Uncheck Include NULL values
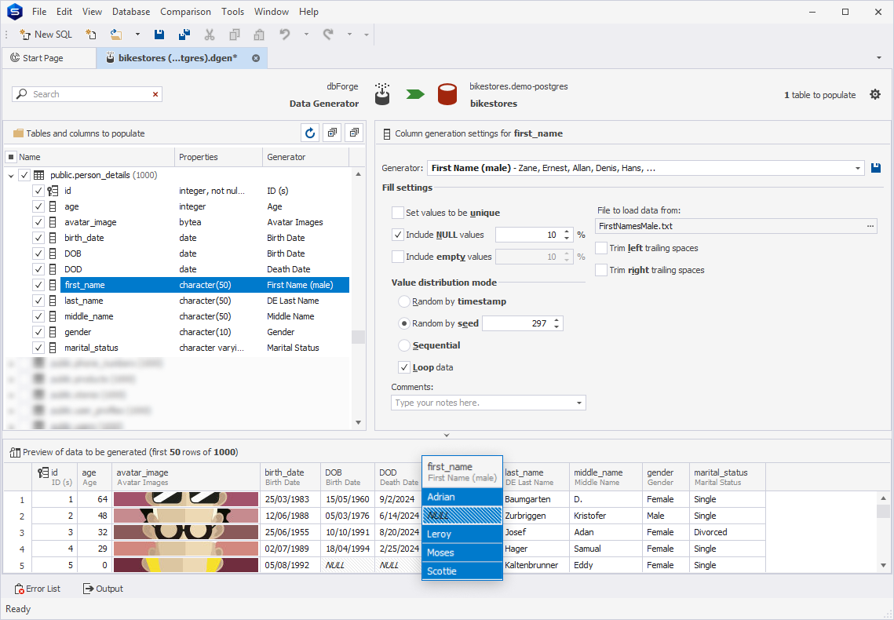This screenshot has height=620, width=894. 398,235
